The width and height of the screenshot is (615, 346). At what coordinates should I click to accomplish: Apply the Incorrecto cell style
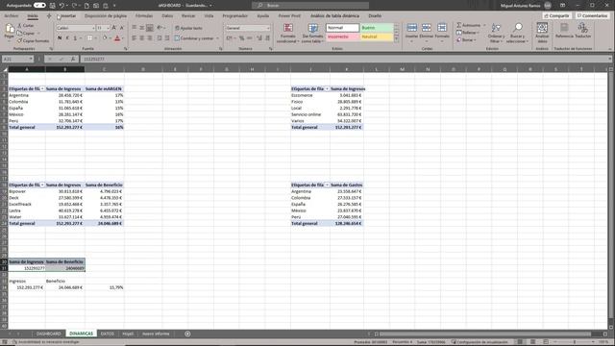(342, 37)
